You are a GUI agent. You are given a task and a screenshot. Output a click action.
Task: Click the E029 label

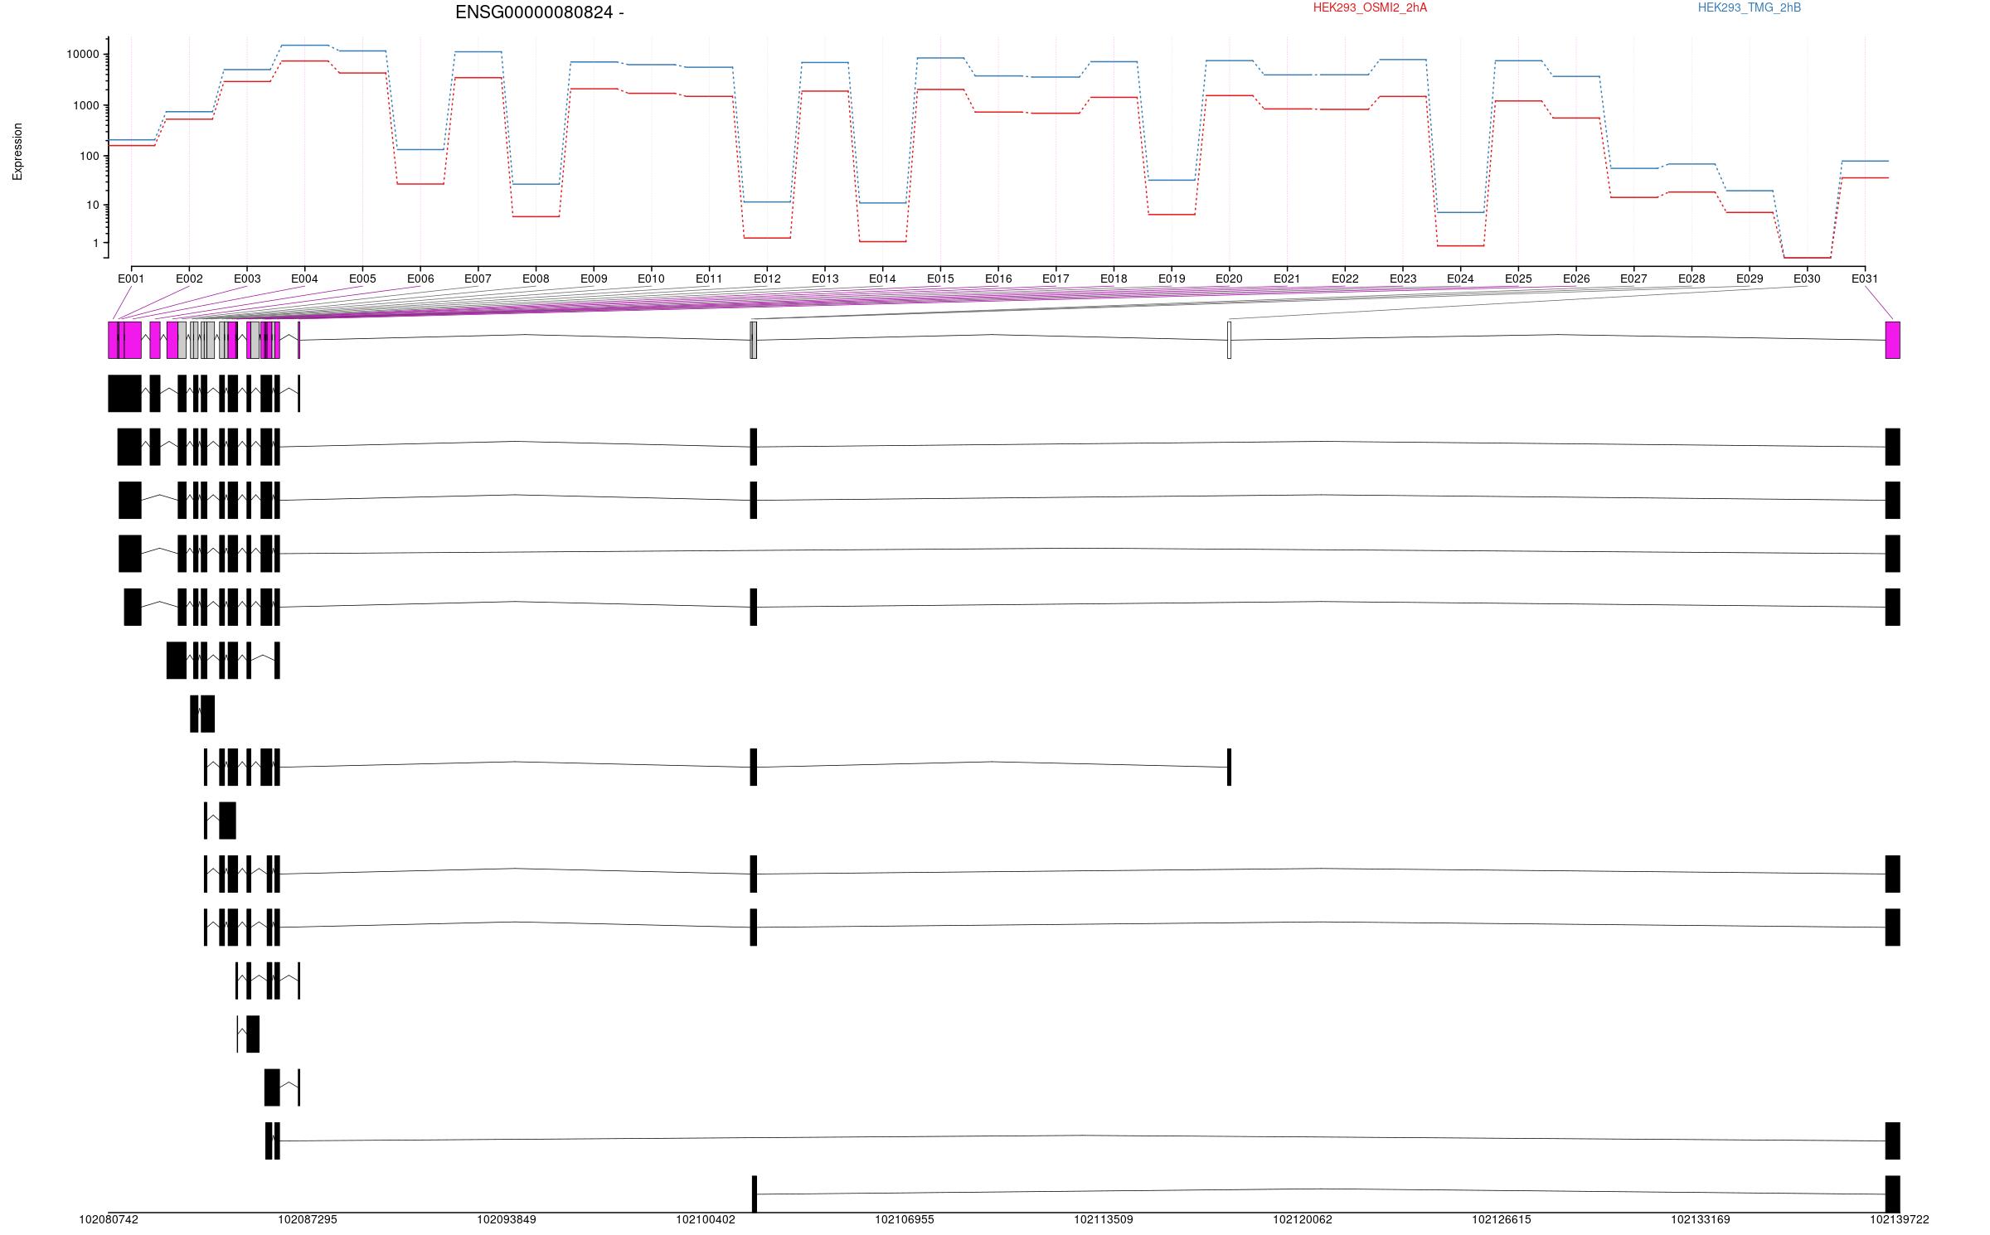(x=1750, y=279)
